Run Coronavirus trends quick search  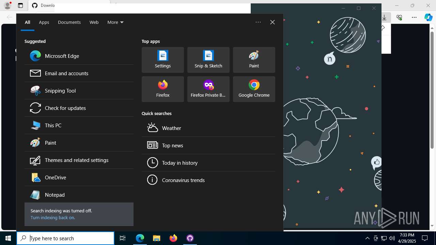tap(208, 180)
